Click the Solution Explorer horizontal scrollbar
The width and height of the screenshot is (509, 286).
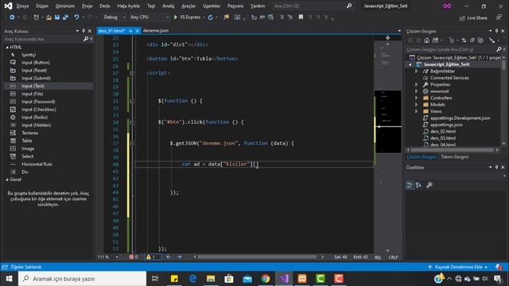(453, 150)
